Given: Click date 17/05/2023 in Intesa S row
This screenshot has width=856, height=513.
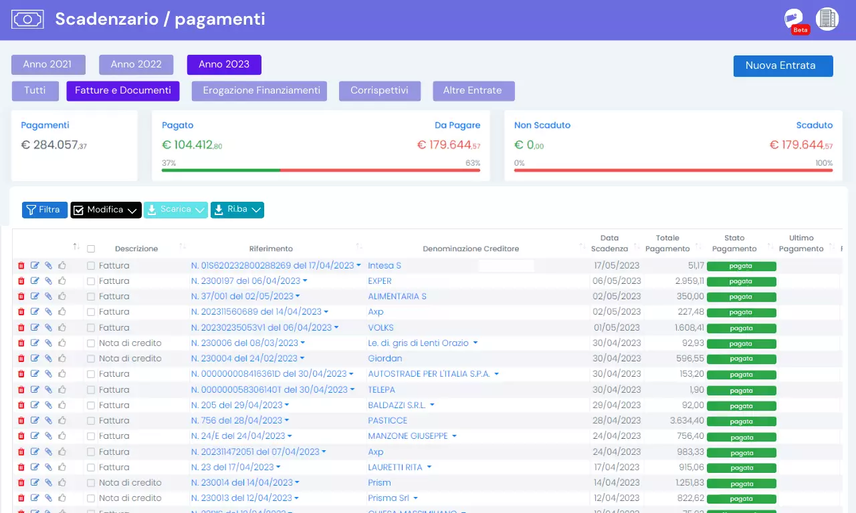Looking at the screenshot, I should pos(617,266).
